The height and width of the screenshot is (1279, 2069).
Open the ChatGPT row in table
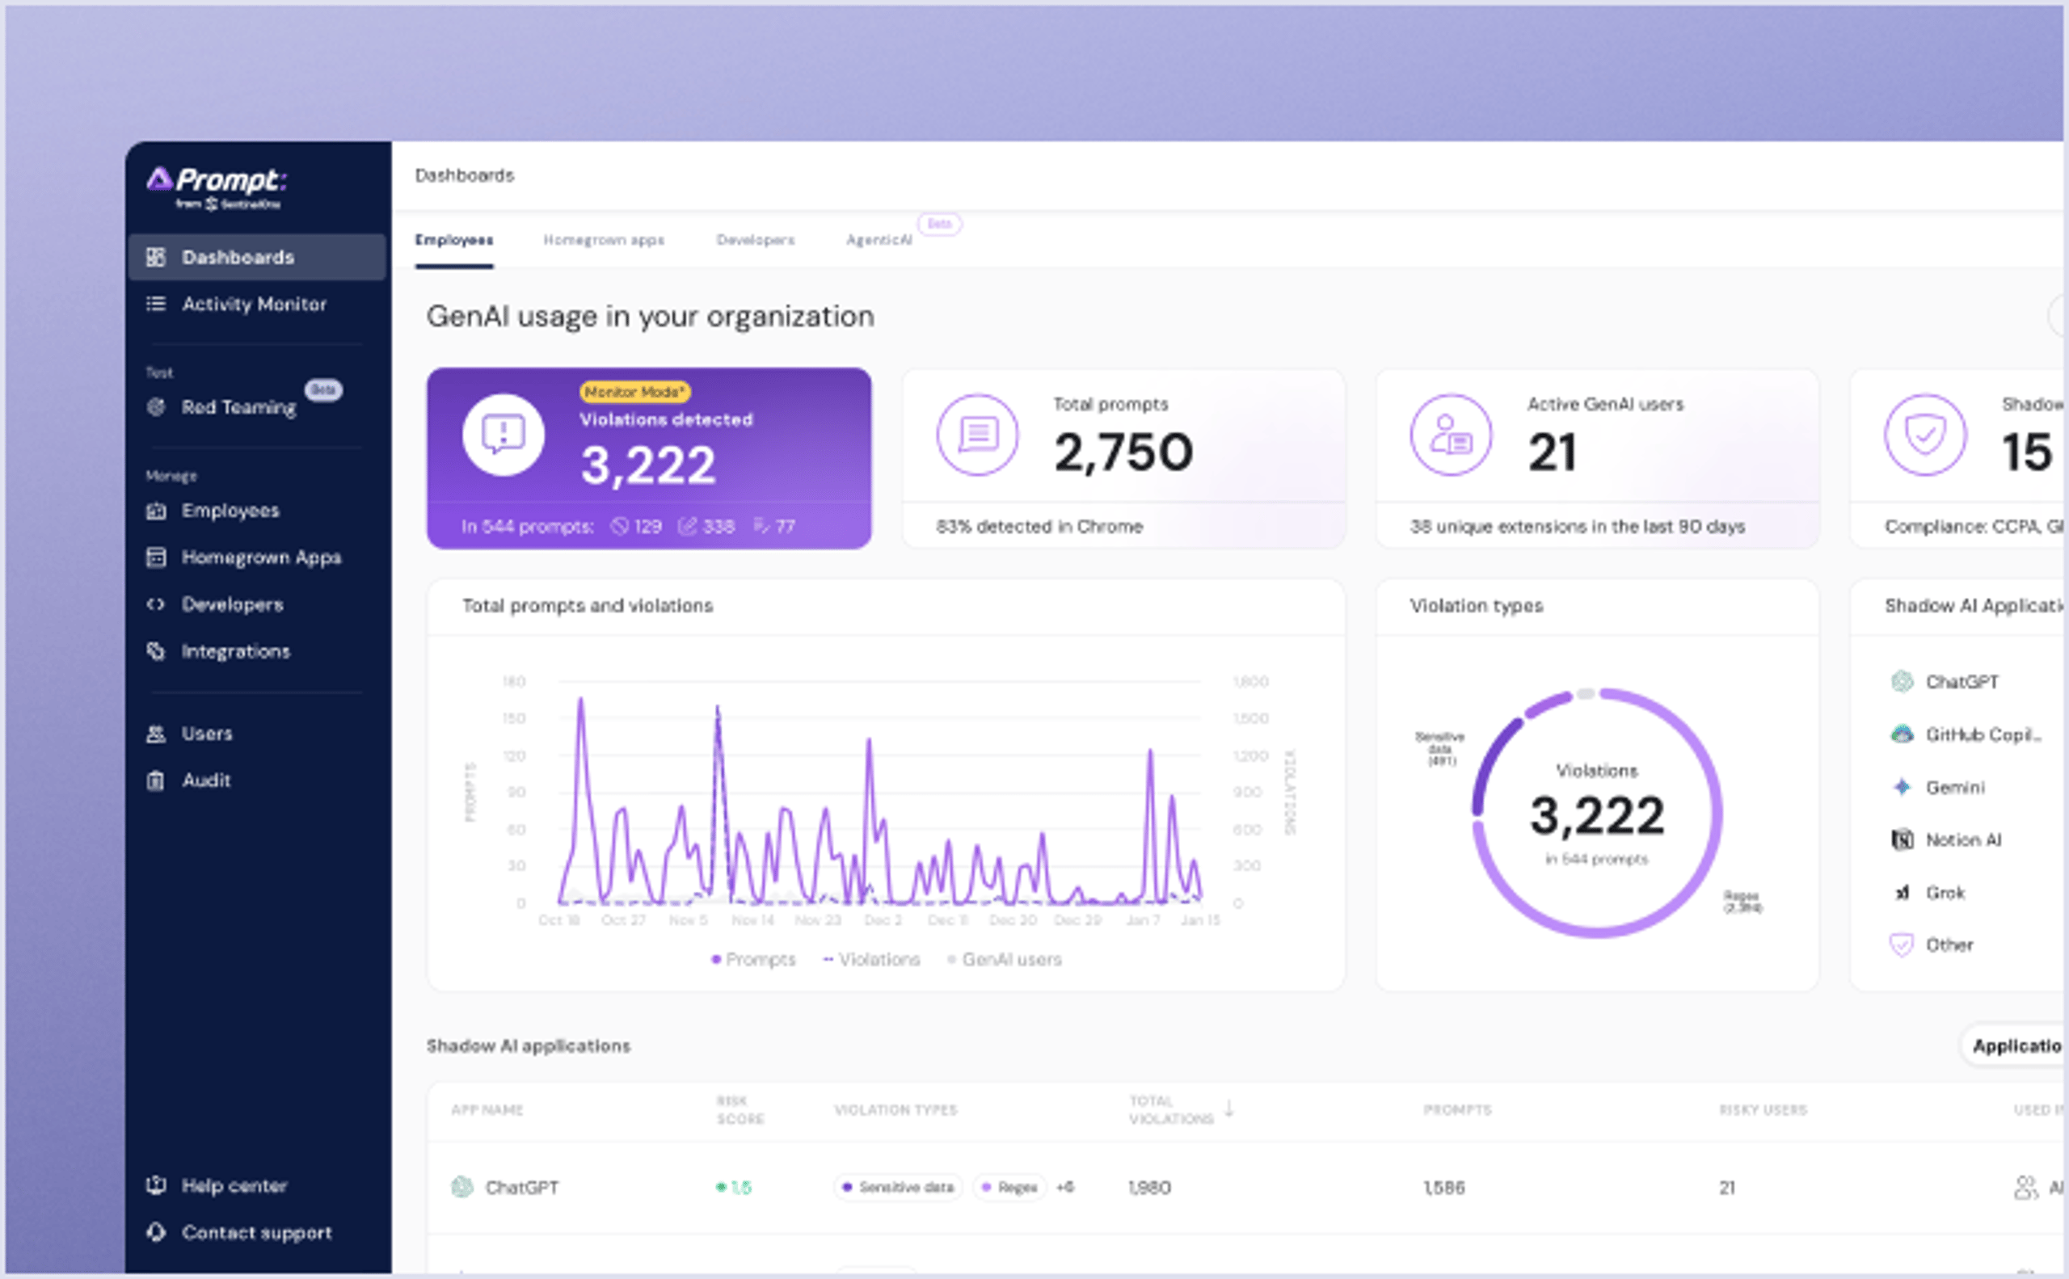point(521,1188)
